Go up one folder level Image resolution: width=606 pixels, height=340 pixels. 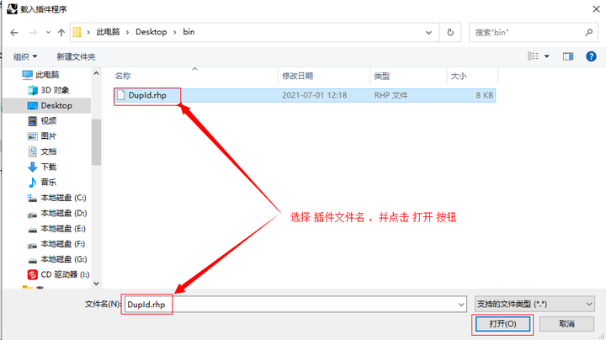pos(61,33)
